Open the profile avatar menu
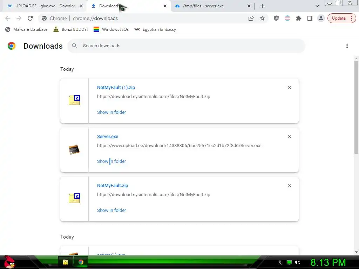The image size is (359, 269). click(x=321, y=18)
